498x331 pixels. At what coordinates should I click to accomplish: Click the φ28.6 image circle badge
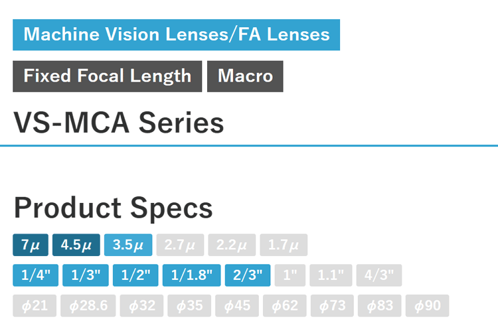point(89,305)
